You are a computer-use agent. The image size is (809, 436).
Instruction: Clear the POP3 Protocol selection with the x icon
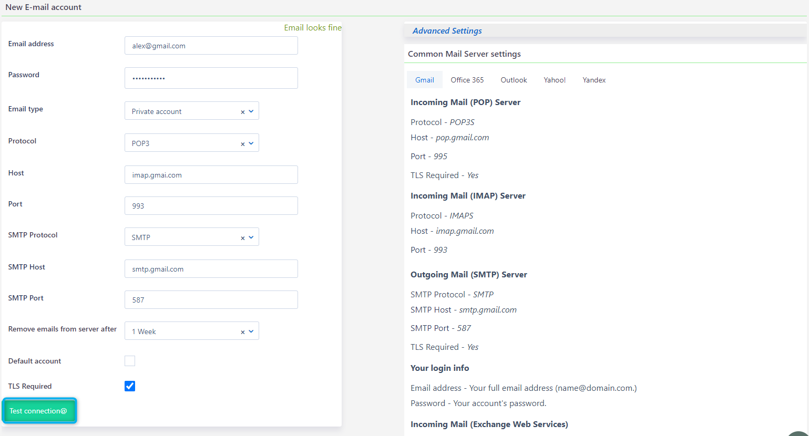[243, 144]
